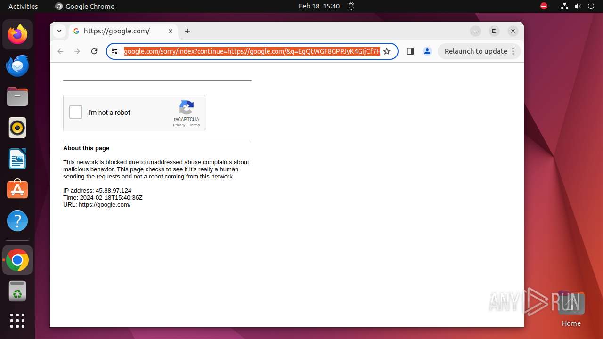Click the reCAPTCHA logo
Image resolution: width=603 pixels, height=339 pixels.
(x=187, y=108)
